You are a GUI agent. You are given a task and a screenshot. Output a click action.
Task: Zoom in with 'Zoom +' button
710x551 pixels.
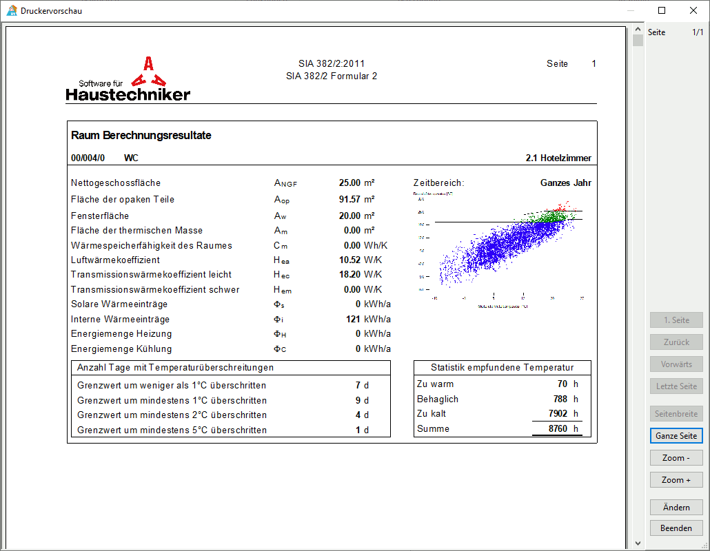click(676, 480)
